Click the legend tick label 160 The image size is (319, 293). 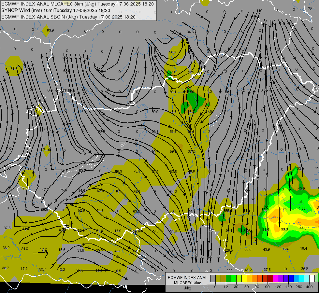tap(288, 287)
